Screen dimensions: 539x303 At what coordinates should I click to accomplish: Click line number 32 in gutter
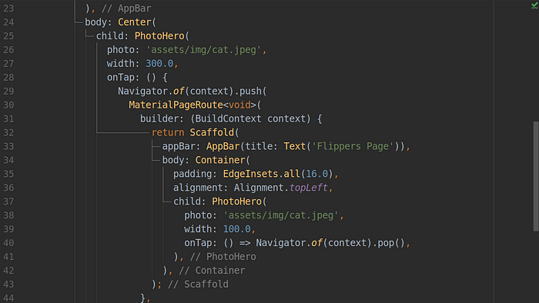[x=8, y=132]
